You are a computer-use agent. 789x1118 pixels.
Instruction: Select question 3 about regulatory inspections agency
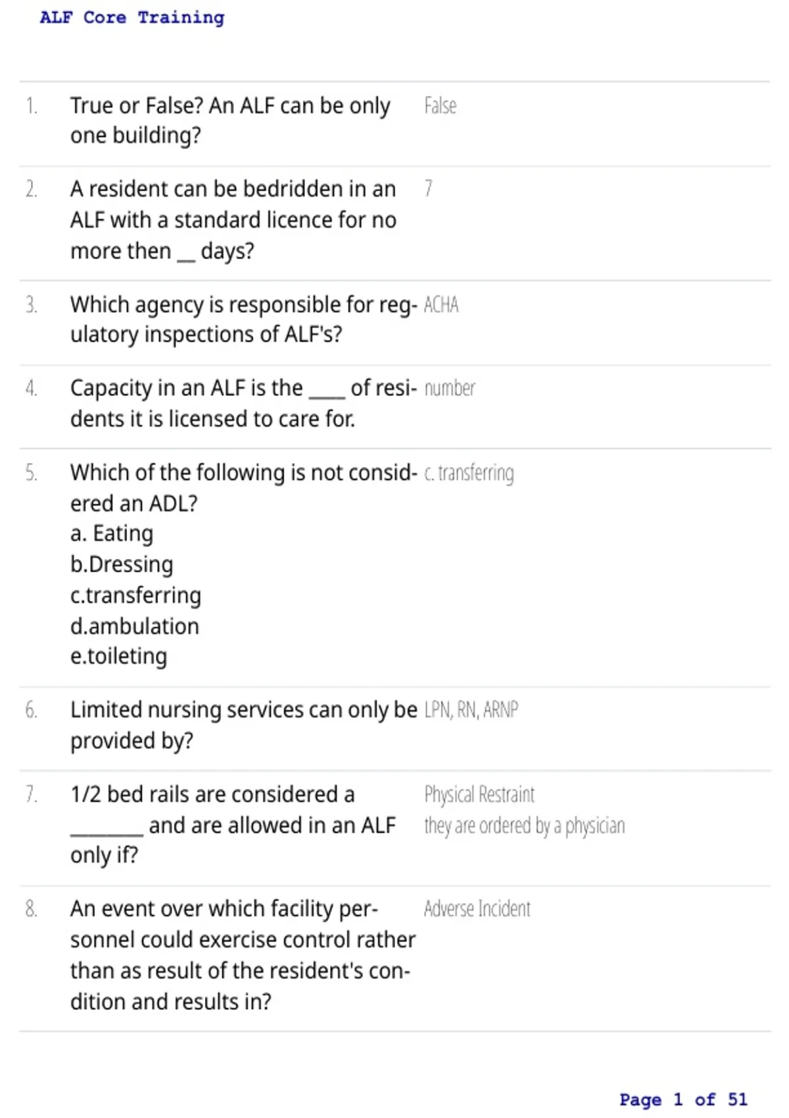tap(244, 320)
